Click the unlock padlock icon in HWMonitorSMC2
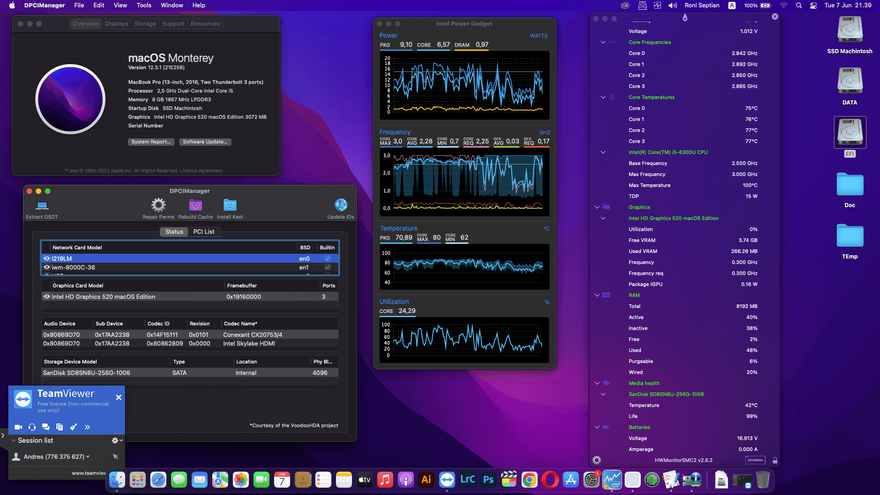880x495 pixels. (775, 460)
